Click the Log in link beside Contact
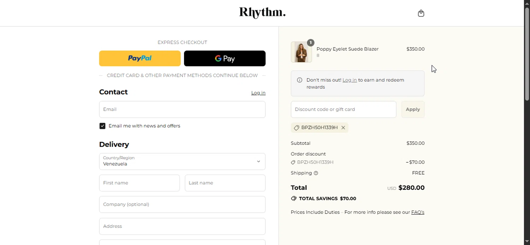Viewport: 530px width, 245px height. click(x=258, y=93)
